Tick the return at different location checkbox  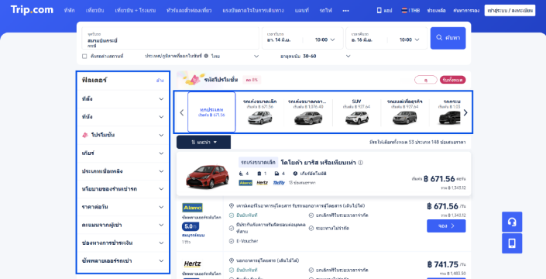point(84,56)
